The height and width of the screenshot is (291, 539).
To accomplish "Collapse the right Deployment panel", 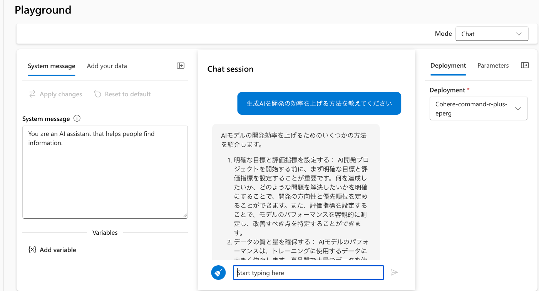I will point(525,65).
